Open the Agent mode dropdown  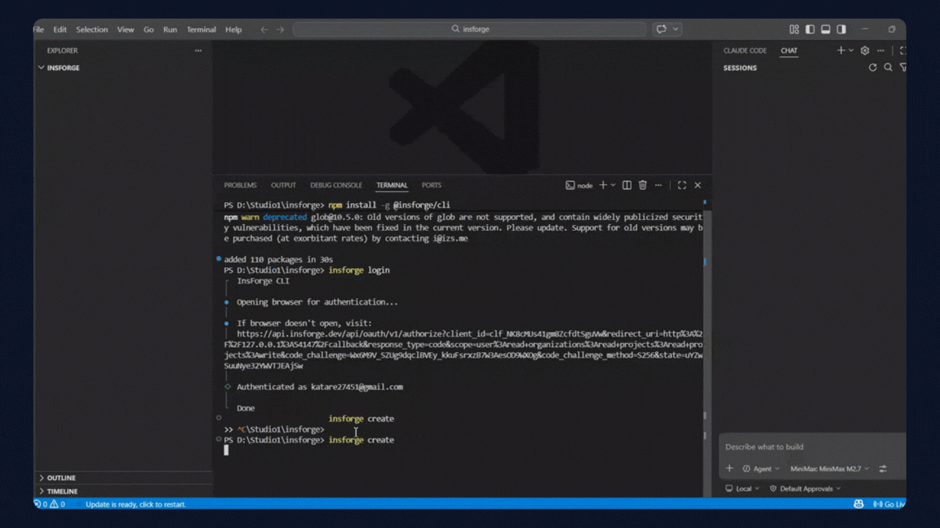760,469
